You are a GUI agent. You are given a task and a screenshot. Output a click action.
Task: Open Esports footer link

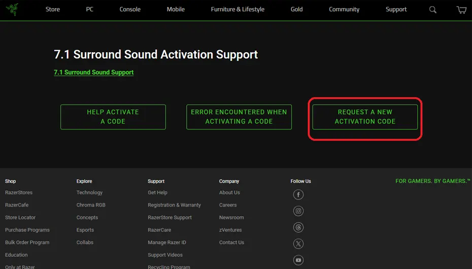[85, 230]
